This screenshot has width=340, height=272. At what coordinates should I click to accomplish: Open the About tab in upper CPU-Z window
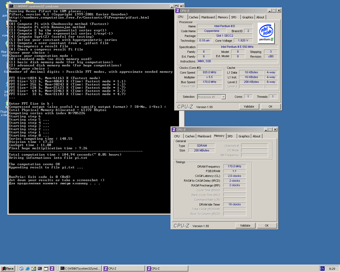coord(260,17)
